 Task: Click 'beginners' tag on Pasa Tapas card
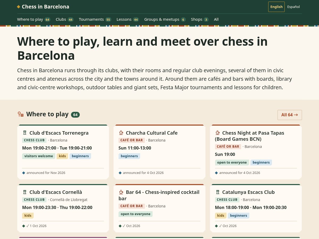click(x=261, y=163)
